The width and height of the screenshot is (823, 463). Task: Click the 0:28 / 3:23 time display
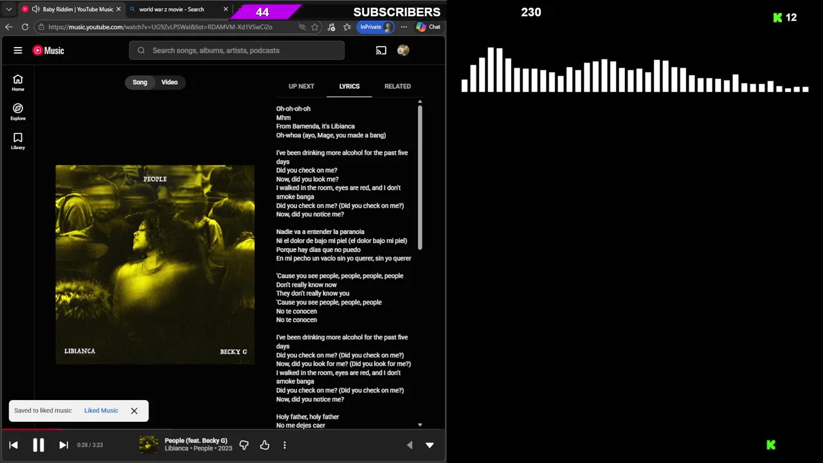tap(90, 445)
